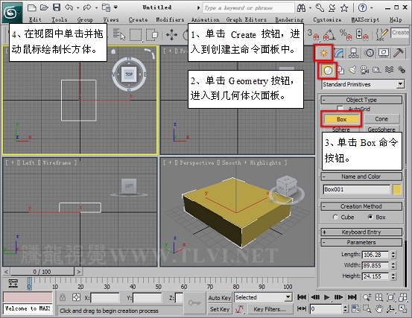Enable the AutoGrid checkbox
412x318 pixels.
[x=340, y=109]
